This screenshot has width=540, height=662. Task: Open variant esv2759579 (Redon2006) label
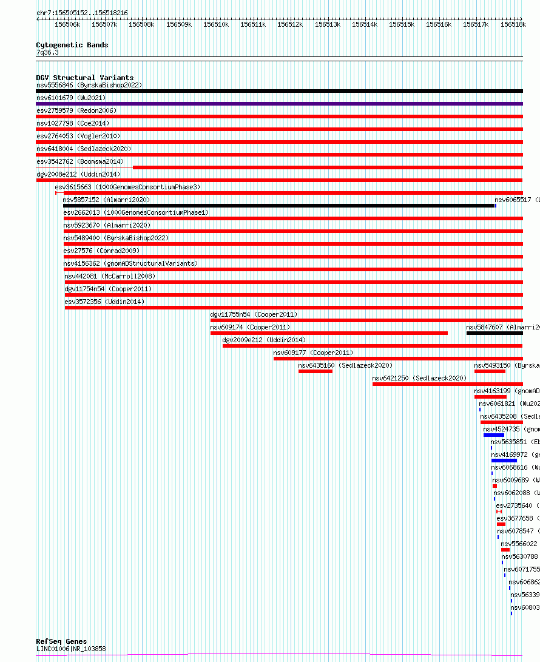76,110
